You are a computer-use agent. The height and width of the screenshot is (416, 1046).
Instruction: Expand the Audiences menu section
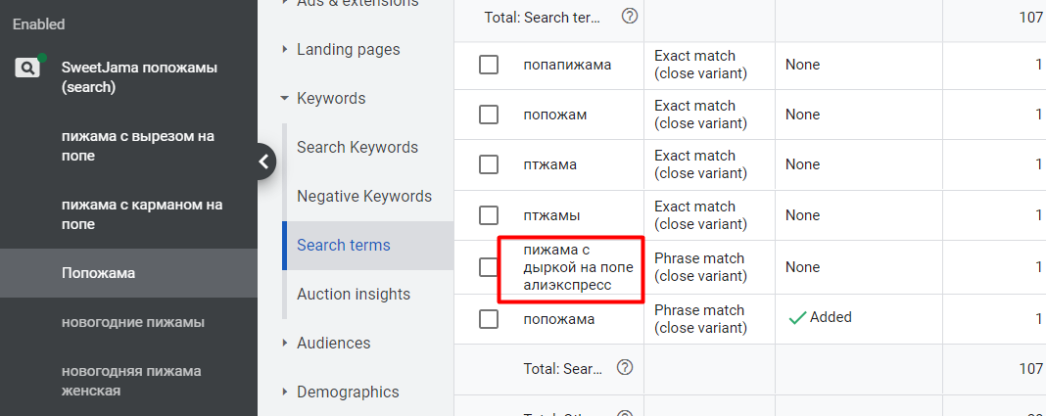333,343
